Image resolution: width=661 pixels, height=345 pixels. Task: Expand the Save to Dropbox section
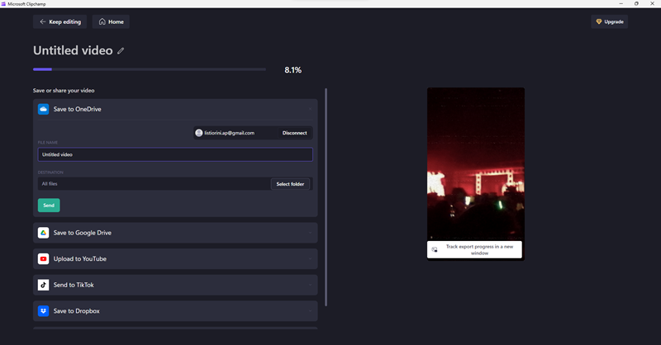[x=175, y=311]
